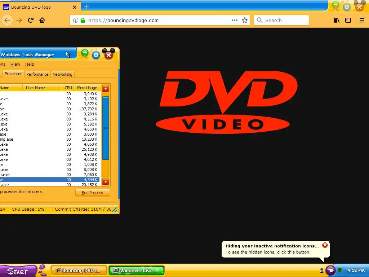Select the process row with 1,008 K

49,164
